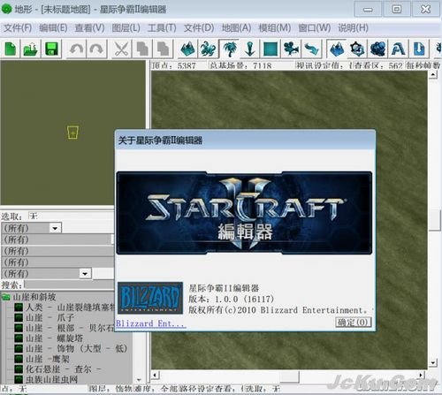Image resolution: width=442 pixels, height=395 pixels.
Task: Select the Regions teal square icon
Action: (271, 49)
